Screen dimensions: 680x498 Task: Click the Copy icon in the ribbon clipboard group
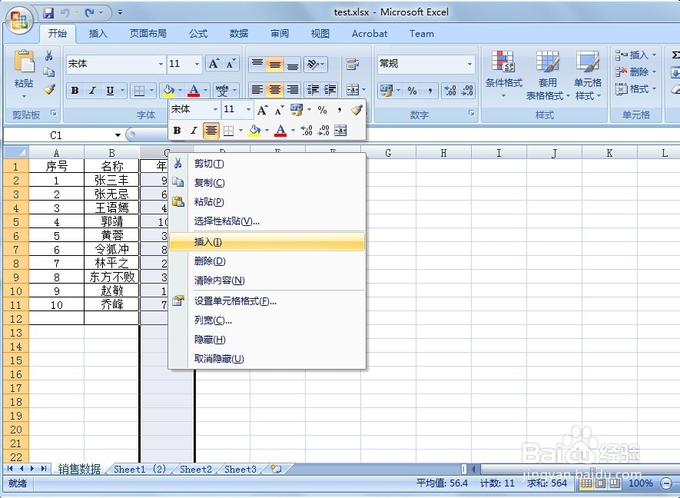click(49, 72)
